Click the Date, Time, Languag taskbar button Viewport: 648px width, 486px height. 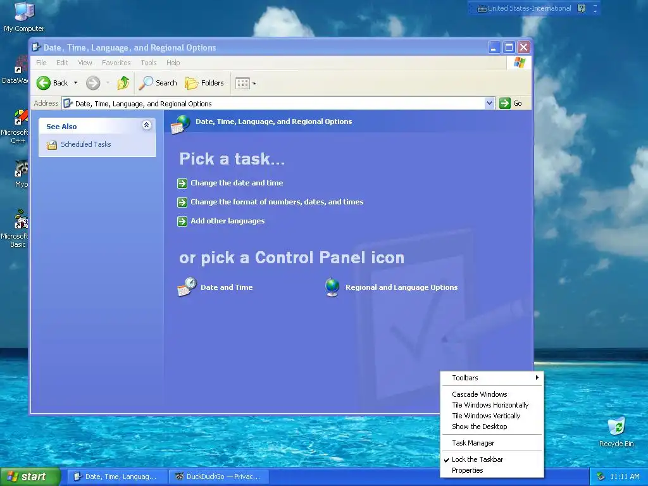(x=117, y=477)
